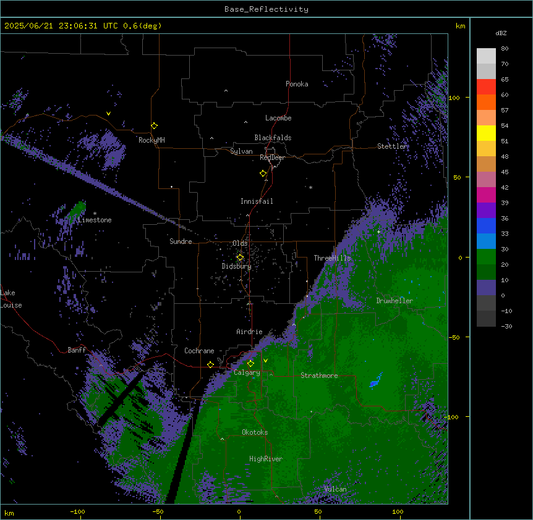The height and width of the screenshot is (520, 533).
Task: Click the Sundre city label
Action: click(181, 241)
